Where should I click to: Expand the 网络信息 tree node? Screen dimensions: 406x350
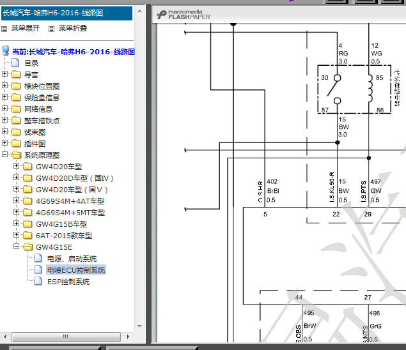[x=4, y=108]
